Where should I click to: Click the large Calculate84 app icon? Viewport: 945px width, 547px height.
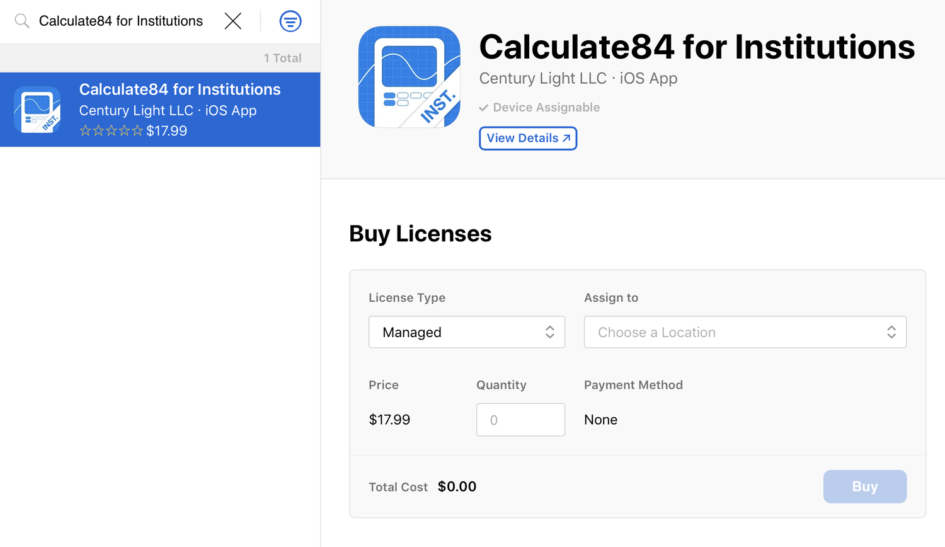coord(409,77)
